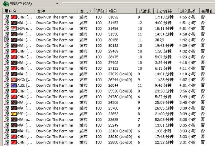Click Down On The Farm.rar in row scoring 30456
This screenshot has height=146, width=215.
55,40
